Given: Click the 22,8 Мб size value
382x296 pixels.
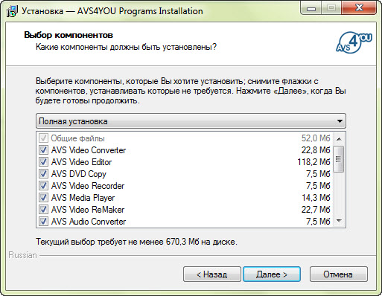Looking at the screenshot, I should (x=316, y=150).
